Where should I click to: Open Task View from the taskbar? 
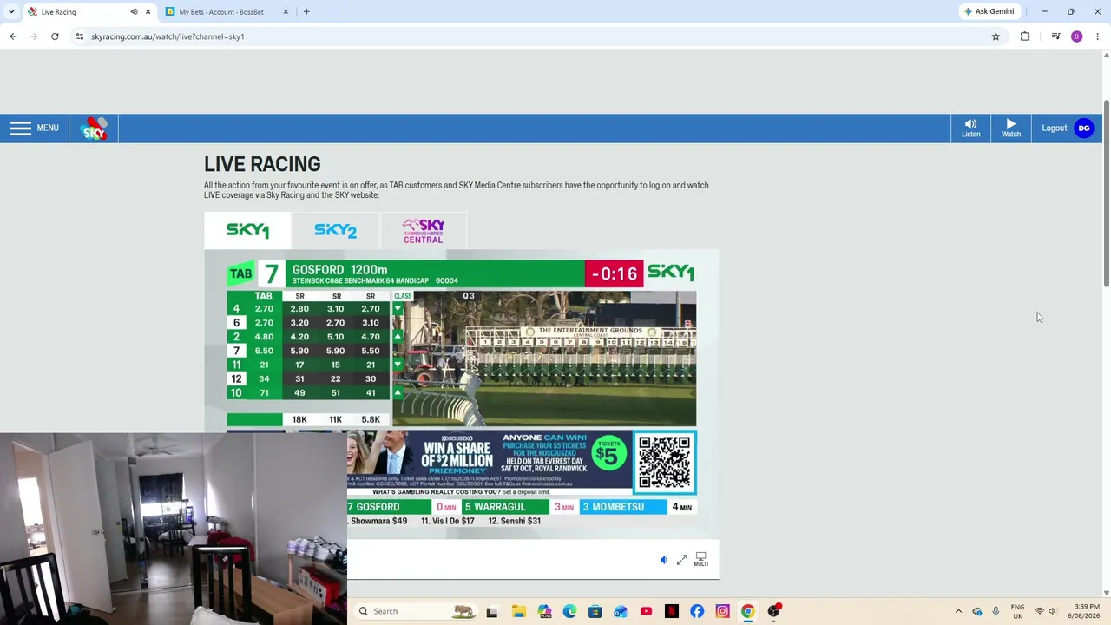tap(492, 611)
